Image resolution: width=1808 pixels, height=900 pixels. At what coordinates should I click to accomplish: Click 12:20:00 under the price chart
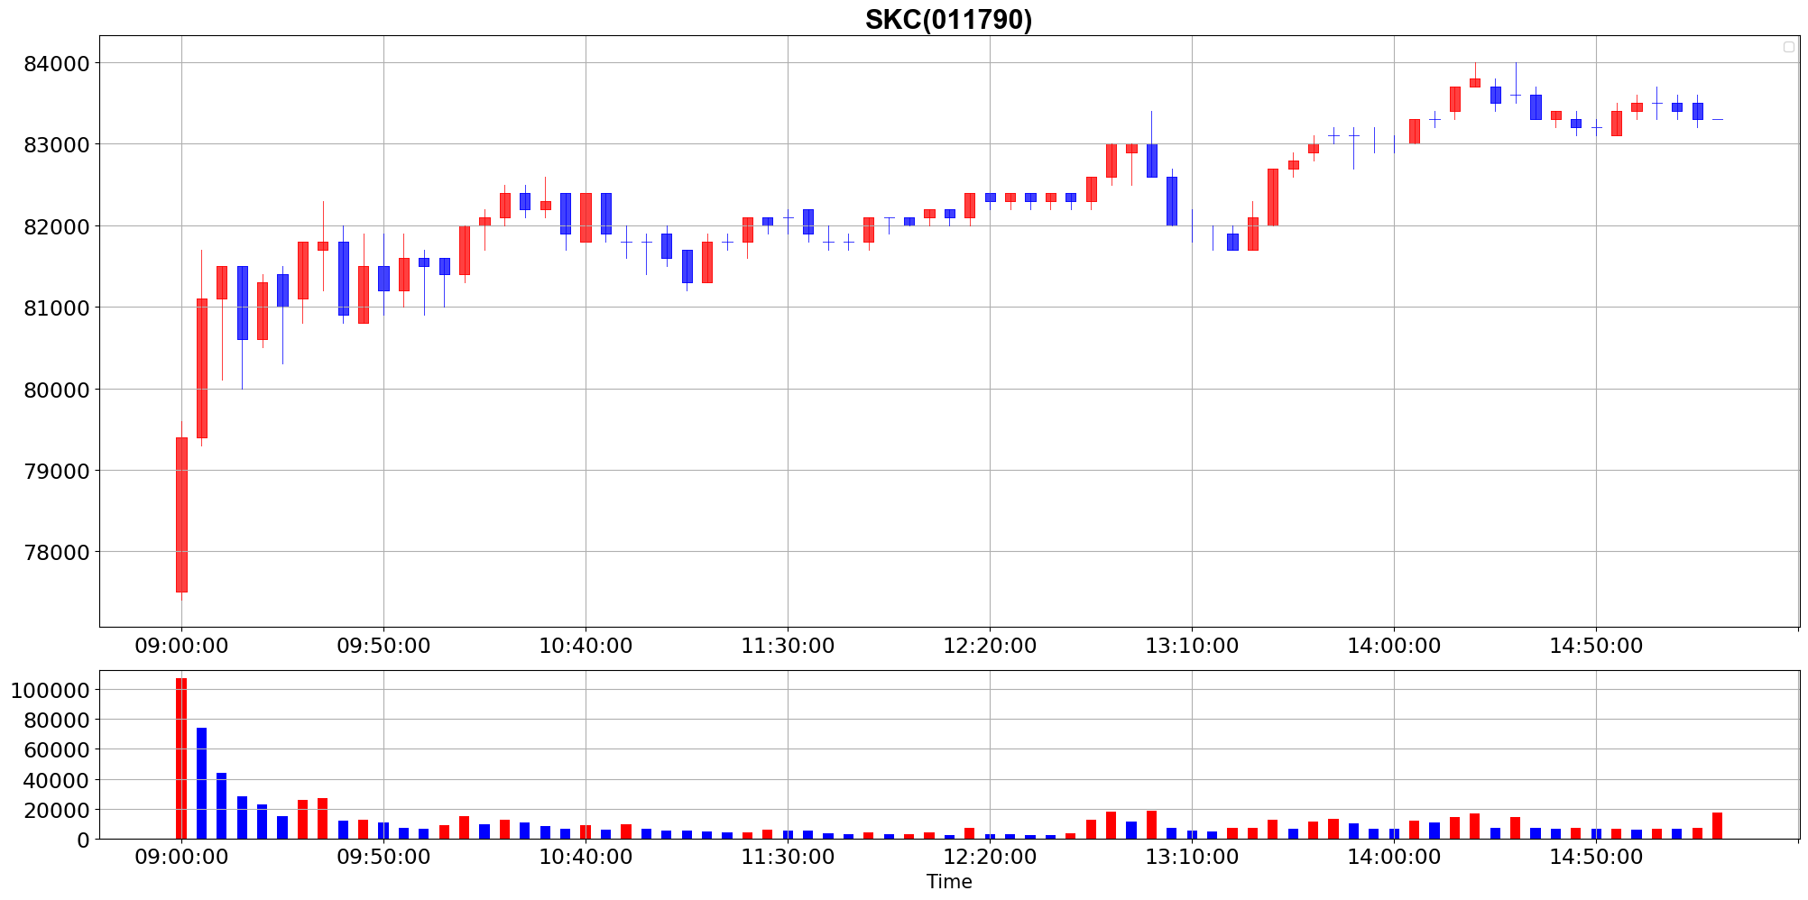click(990, 646)
